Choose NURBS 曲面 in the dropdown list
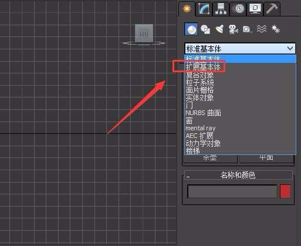Image resolution: width=301 pixels, height=246 pixels. (240, 113)
